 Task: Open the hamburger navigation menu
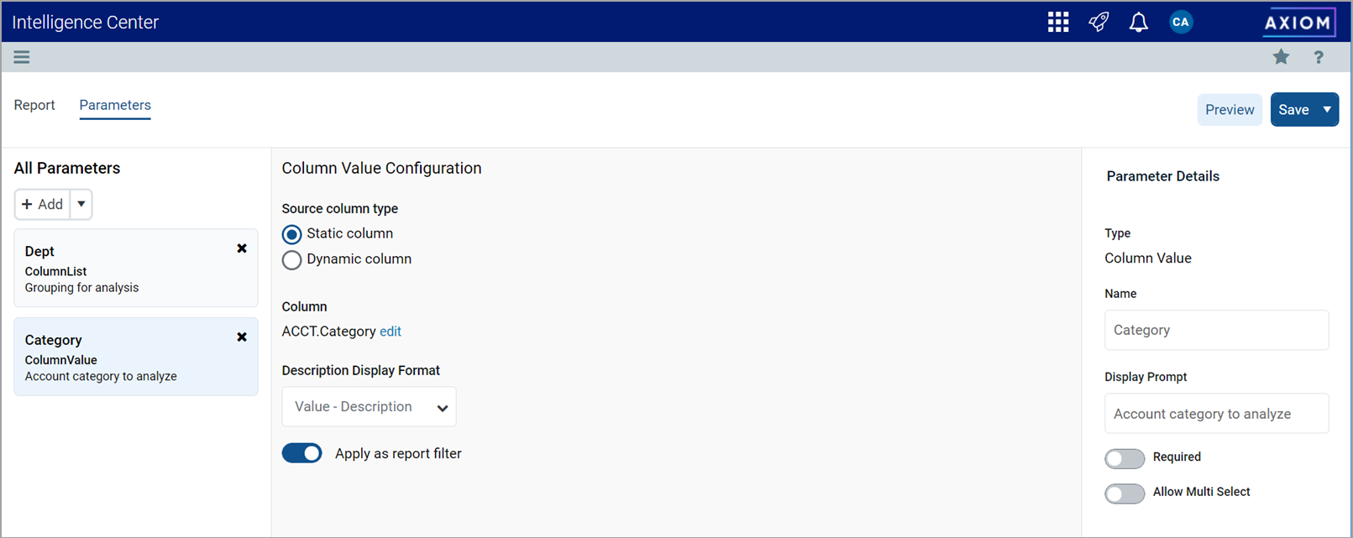pos(22,57)
